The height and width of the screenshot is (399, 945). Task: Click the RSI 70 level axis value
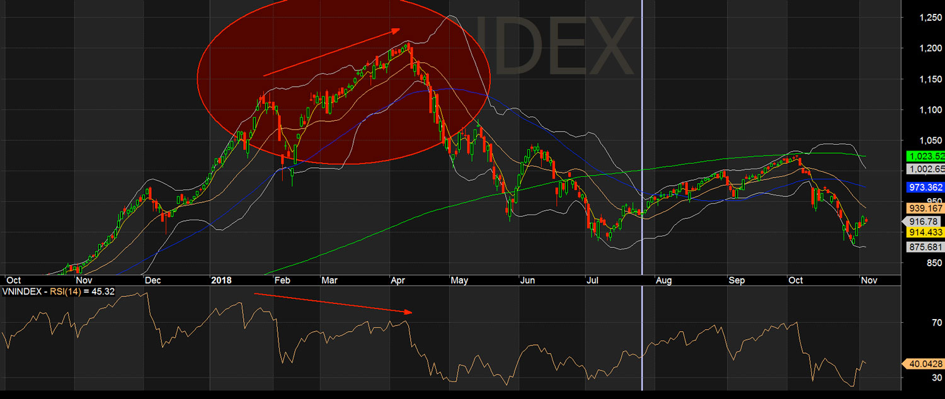click(936, 323)
